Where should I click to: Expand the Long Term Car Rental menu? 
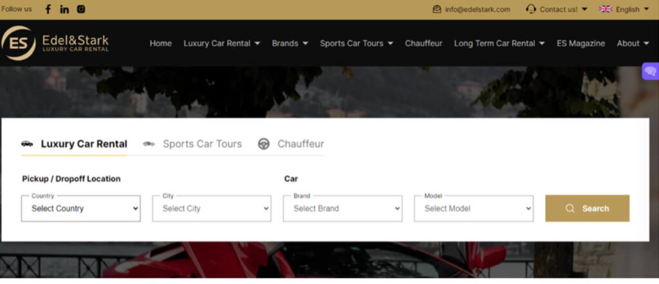coord(542,43)
